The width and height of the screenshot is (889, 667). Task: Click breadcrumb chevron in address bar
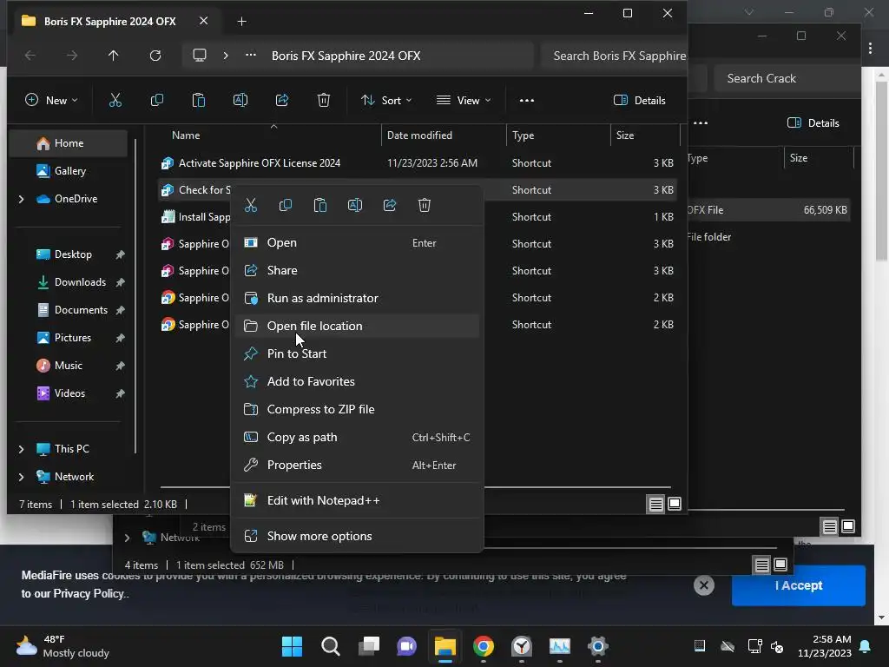[226, 56]
